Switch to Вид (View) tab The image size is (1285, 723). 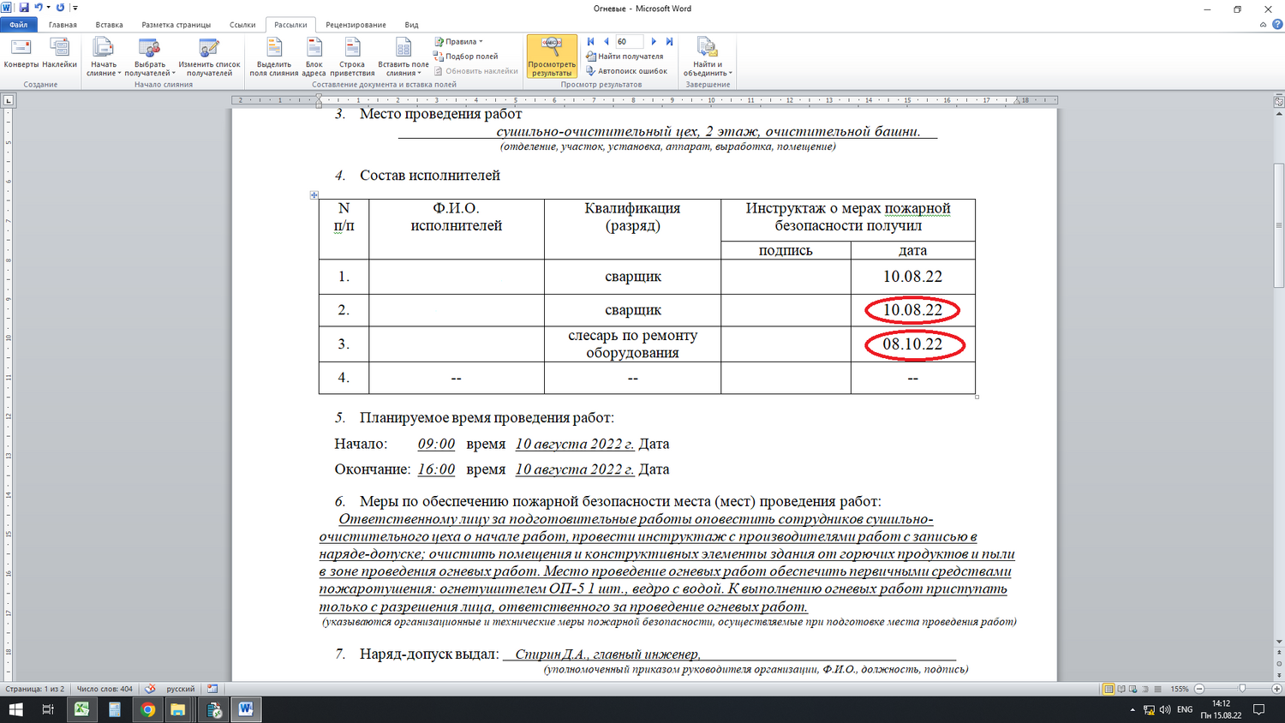click(412, 25)
